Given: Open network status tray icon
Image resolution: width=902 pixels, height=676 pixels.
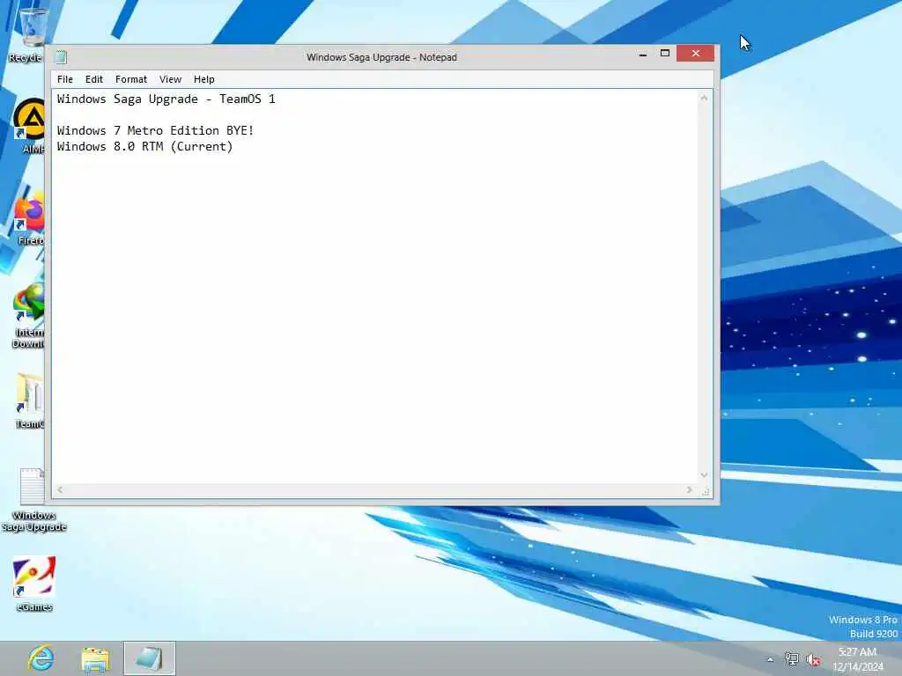Looking at the screenshot, I should [x=792, y=659].
